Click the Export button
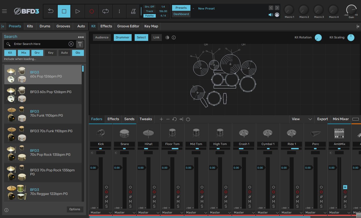Screen dimensions: 361x218 pos(322,119)
